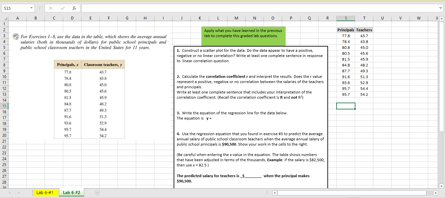
Task: Click the Name Box showing S15
Action: 19,8
